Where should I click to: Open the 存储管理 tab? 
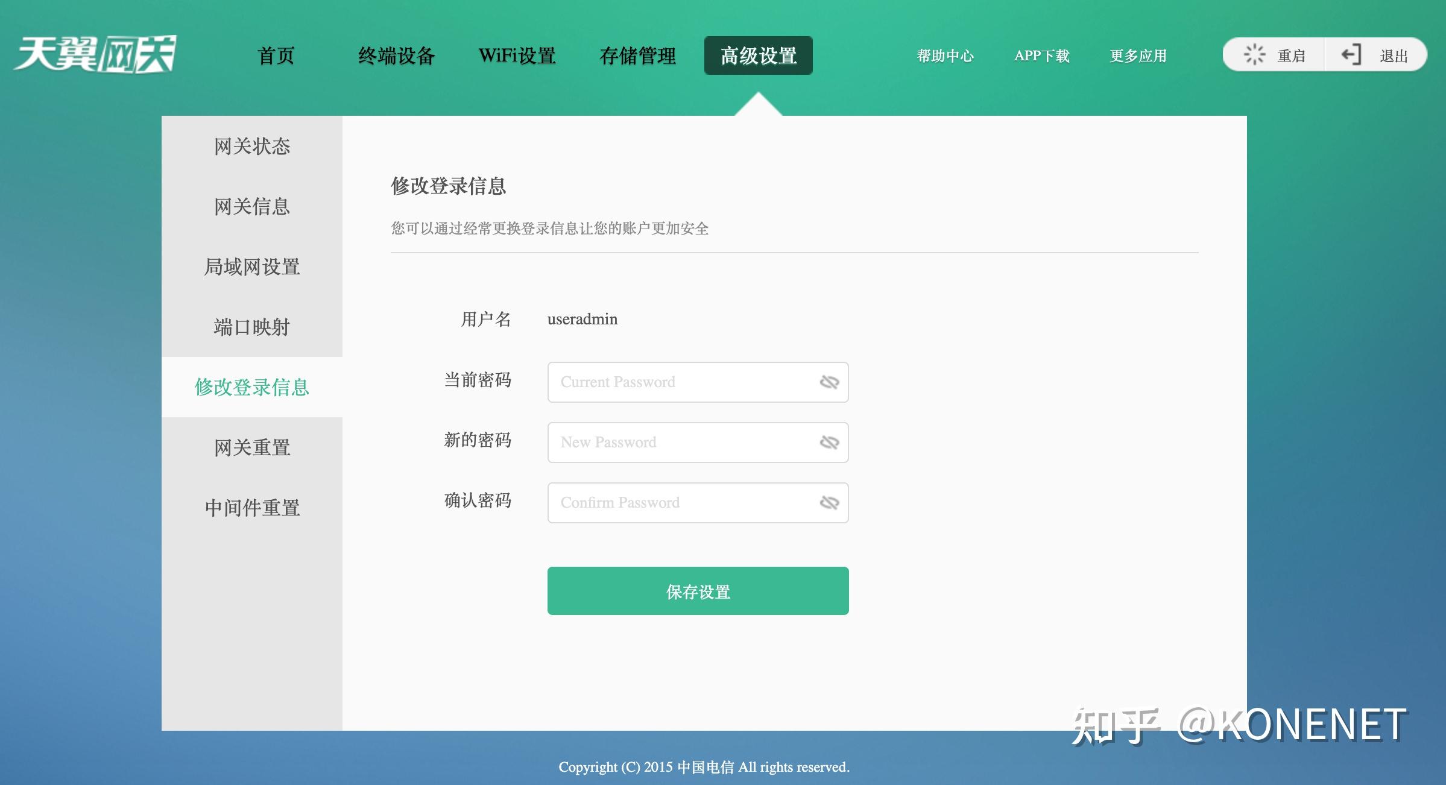pyautogui.click(x=637, y=55)
